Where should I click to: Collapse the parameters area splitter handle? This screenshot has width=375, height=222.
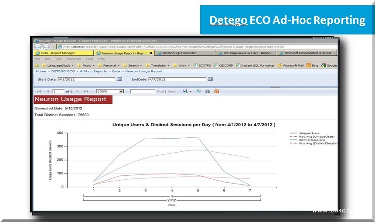[x=275, y=87]
